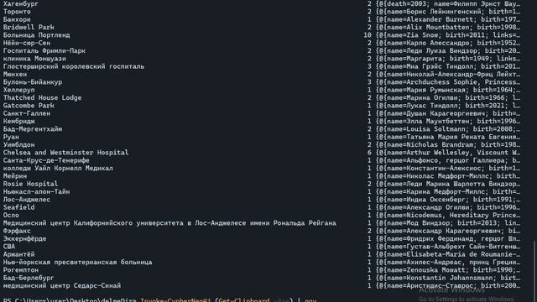Click 'медицинский центр Седарс-Синай' text
The width and height of the screenshot is (537, 302).
pyautogui.click(x=62, y=286)
